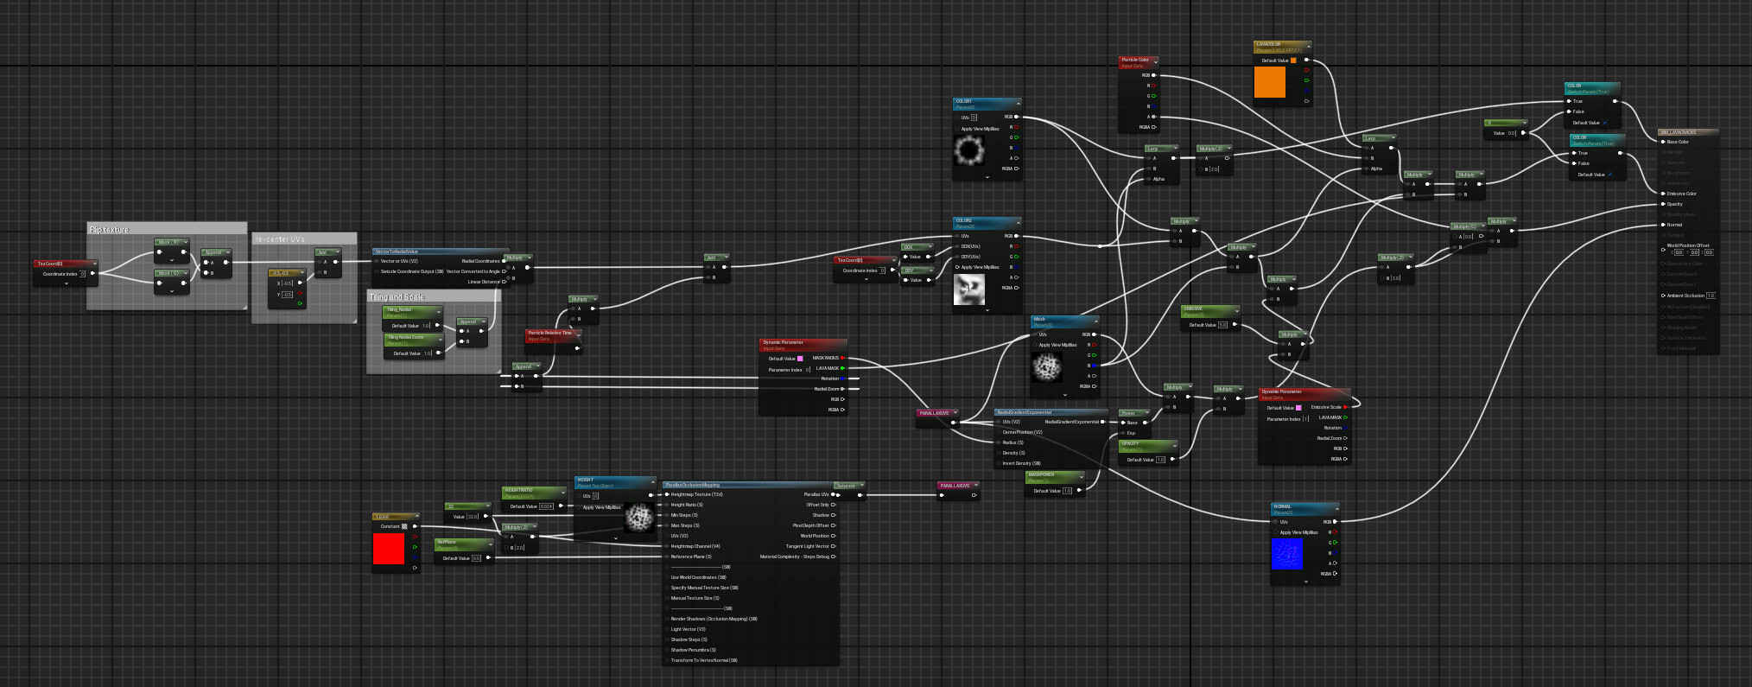Click the MASKPOWER Default Value field
The width and height of the screenshot is (1752, 687).
[x=1067, y=491]
